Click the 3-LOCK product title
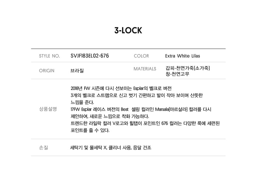Viewport: 257px width, 180px height. (128, 31)
